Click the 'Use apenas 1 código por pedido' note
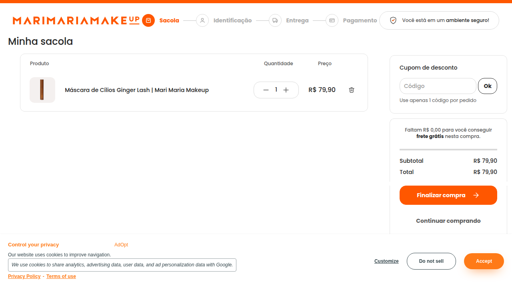This screenshot has height=288, width=512. coord(438,100)
